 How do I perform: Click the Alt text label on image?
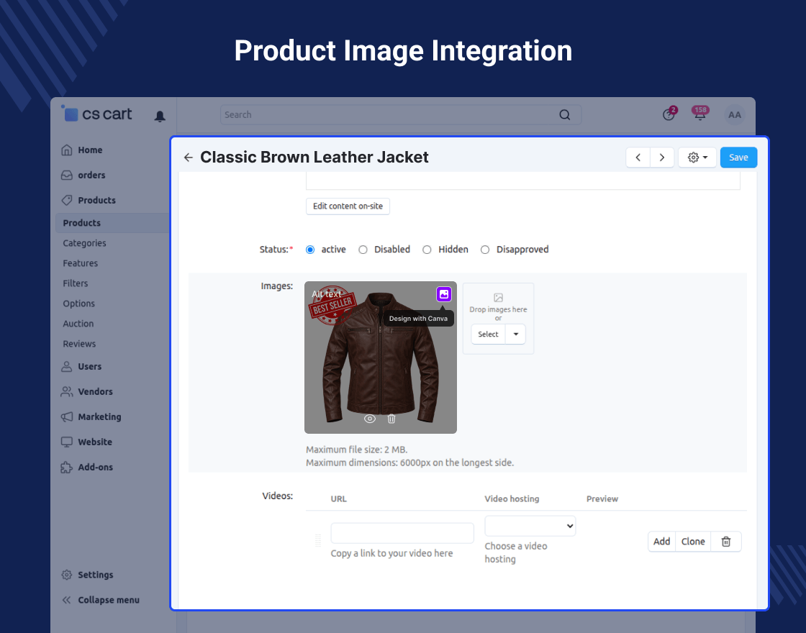(327, 294)
